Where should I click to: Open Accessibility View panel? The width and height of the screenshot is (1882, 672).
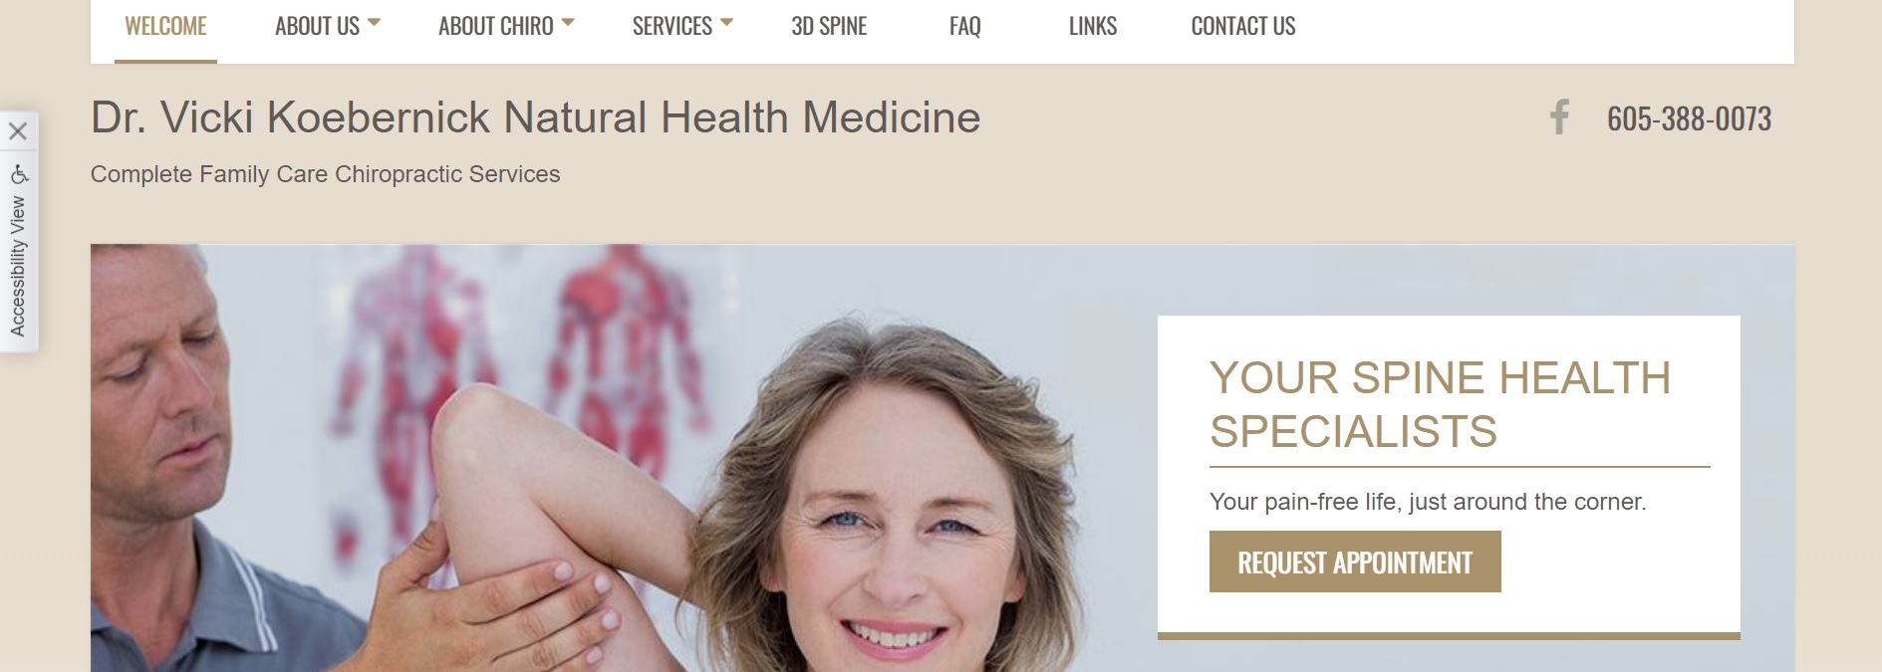tap(18, 265)
